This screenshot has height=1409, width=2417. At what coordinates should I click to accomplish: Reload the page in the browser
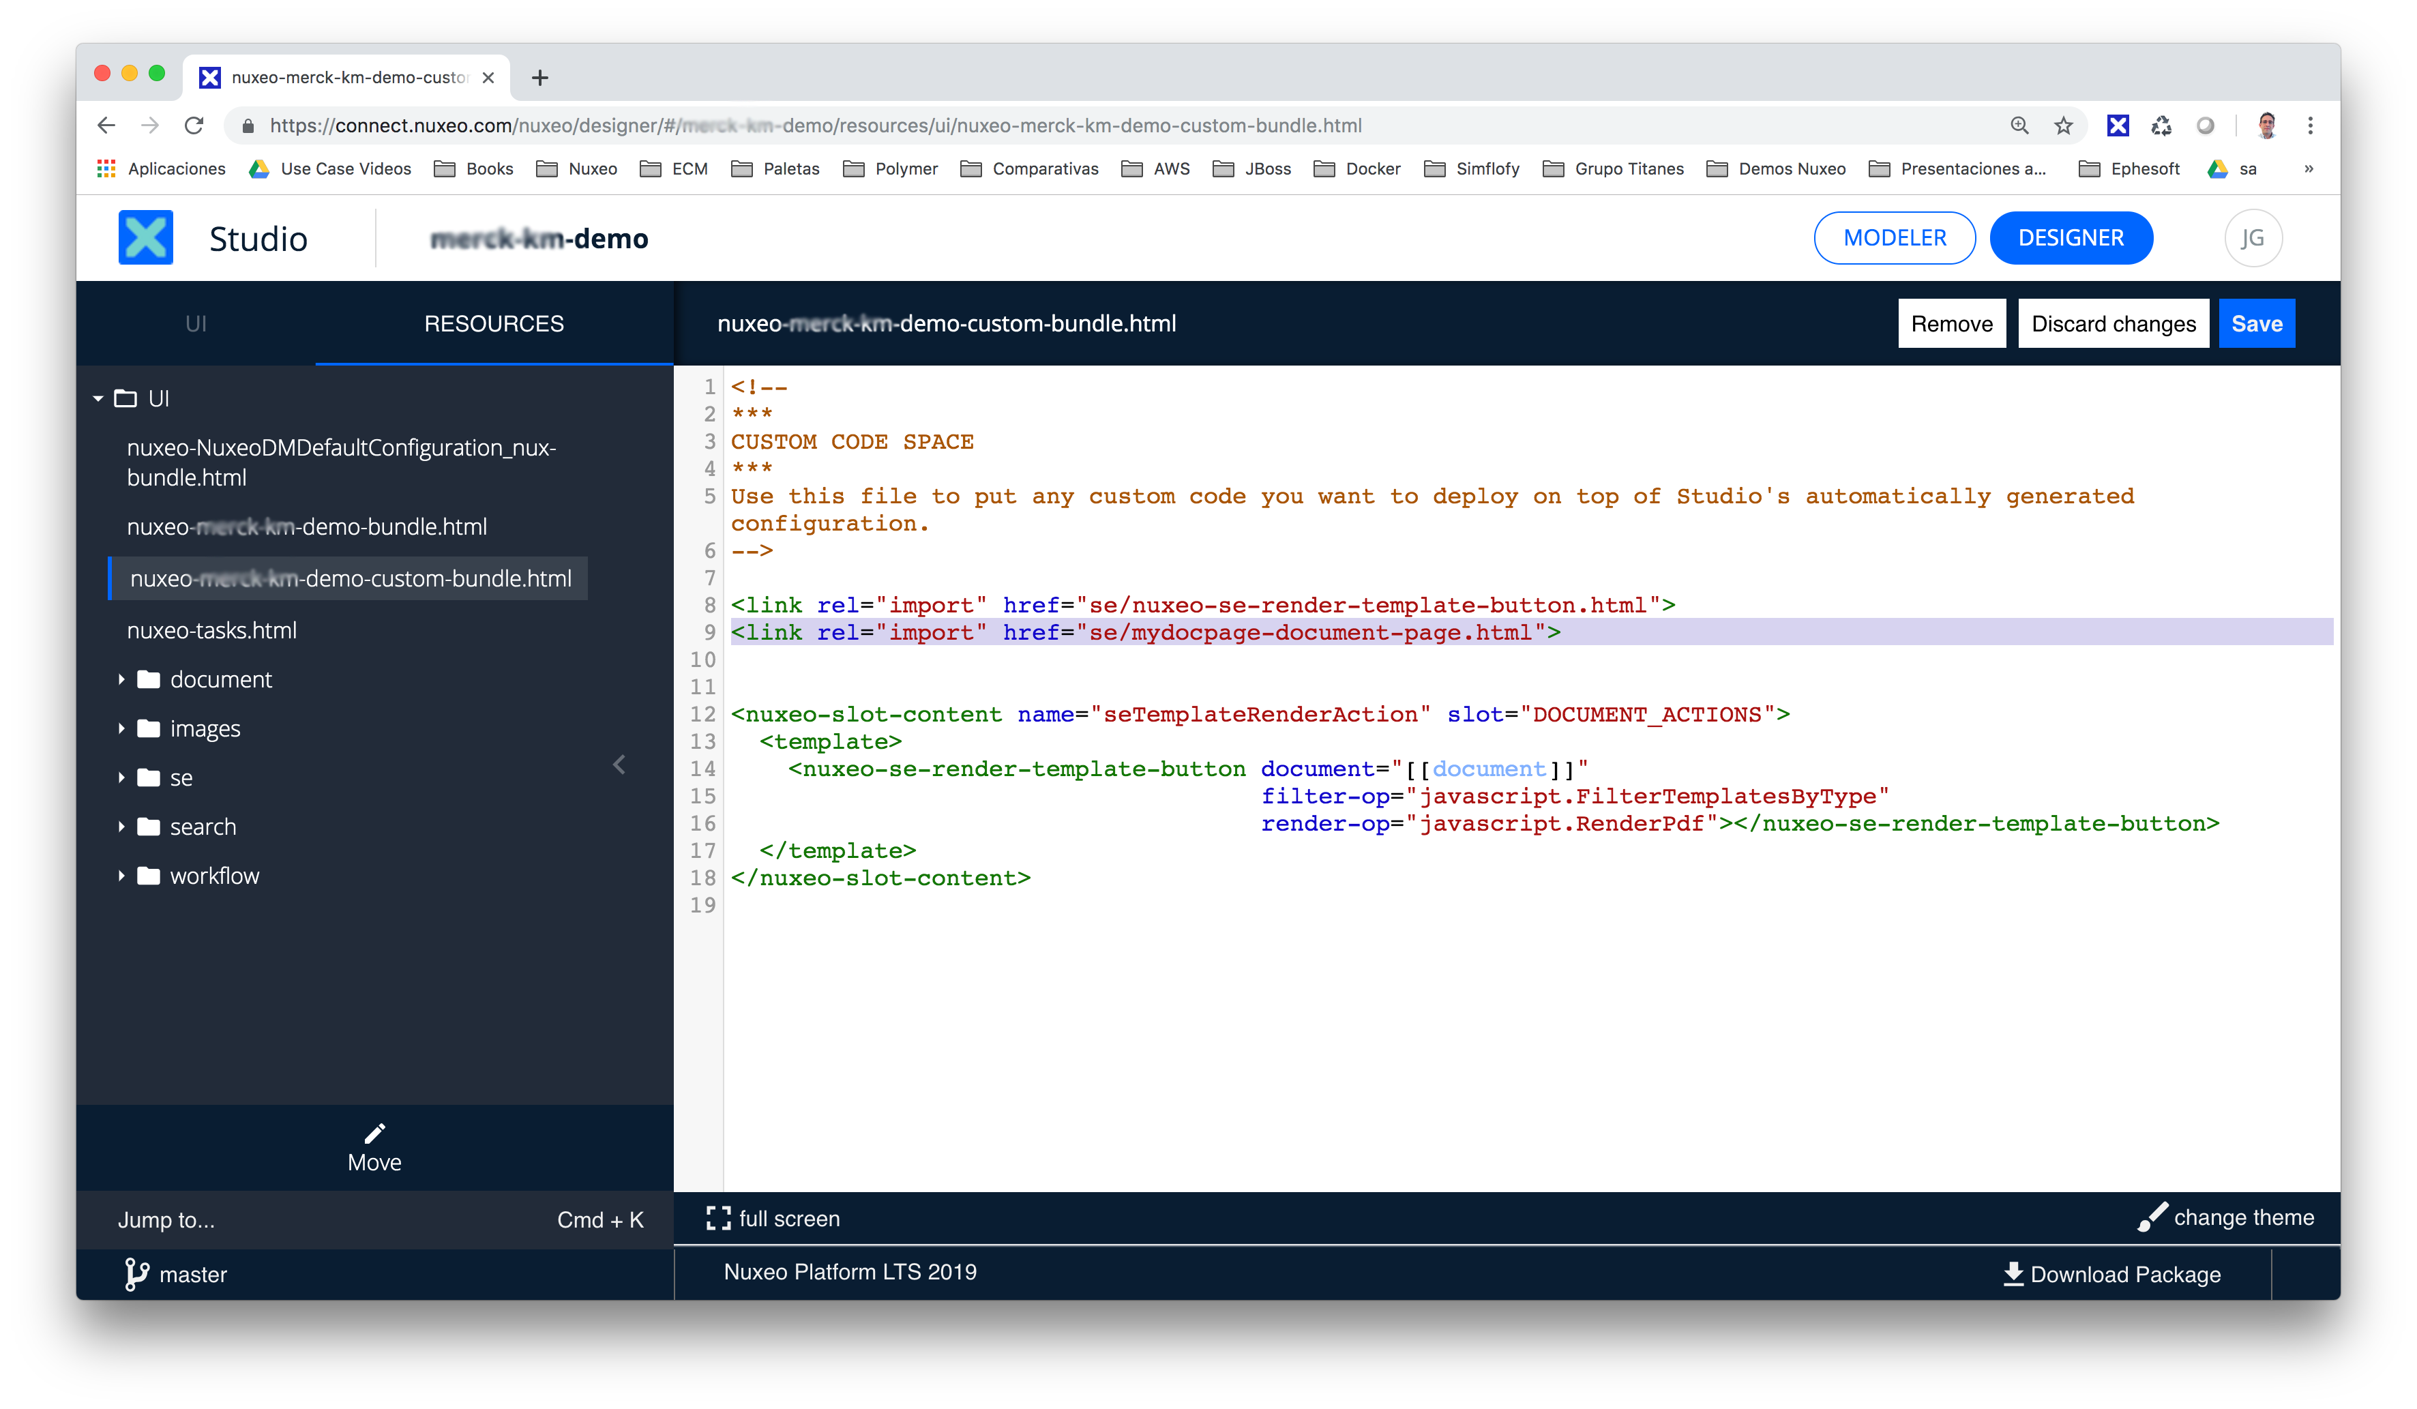click(194, 125)
